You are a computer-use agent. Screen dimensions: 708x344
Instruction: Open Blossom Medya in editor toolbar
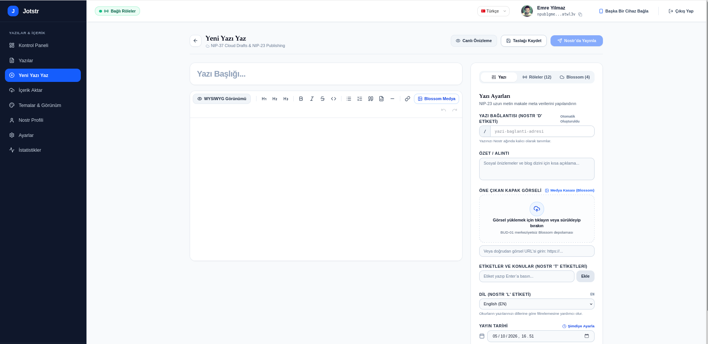[437, 99]
